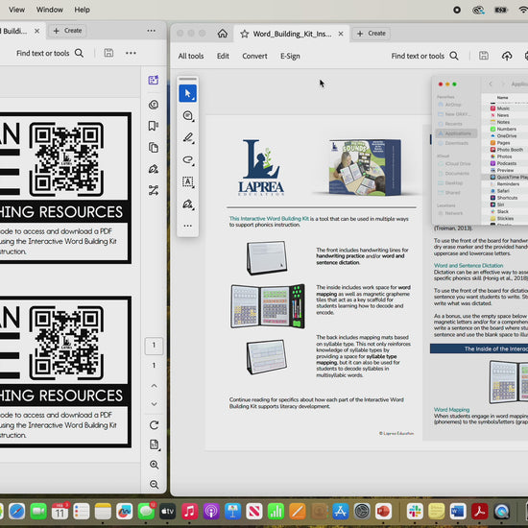Open the Convert menu
Screen dimensions: 528x528
254,57
